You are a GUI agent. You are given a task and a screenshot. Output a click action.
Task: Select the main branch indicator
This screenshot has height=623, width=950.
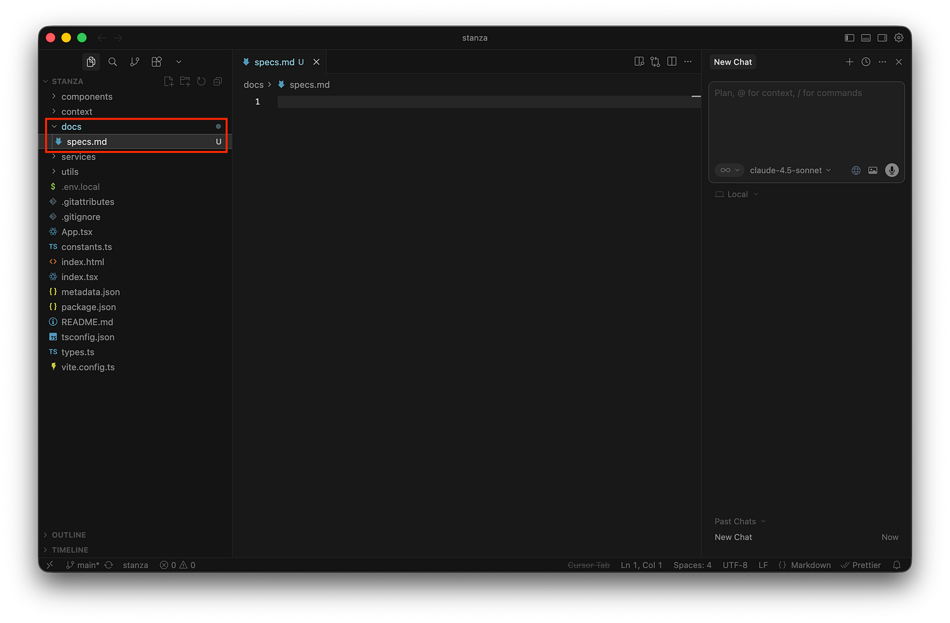(x=83, y=565)
